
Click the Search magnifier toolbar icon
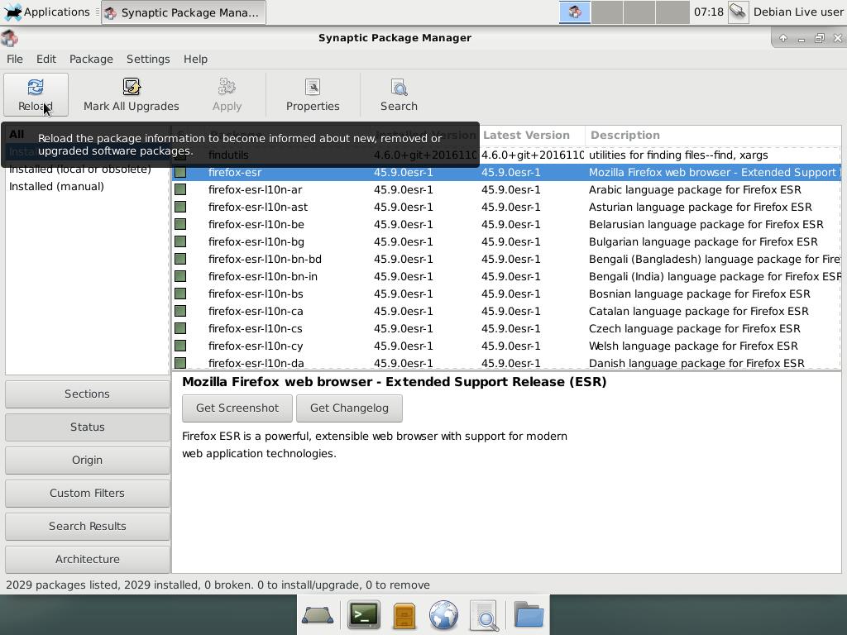click(x=399, y=88)
